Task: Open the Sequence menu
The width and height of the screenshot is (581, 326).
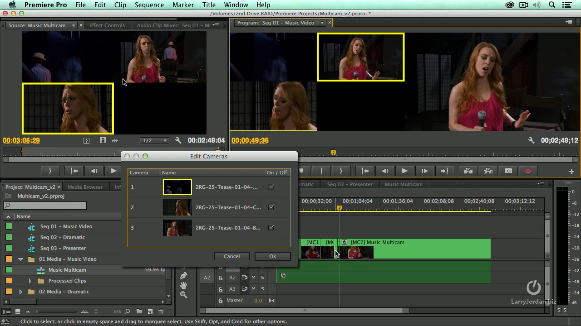Action: pos(149,5)
